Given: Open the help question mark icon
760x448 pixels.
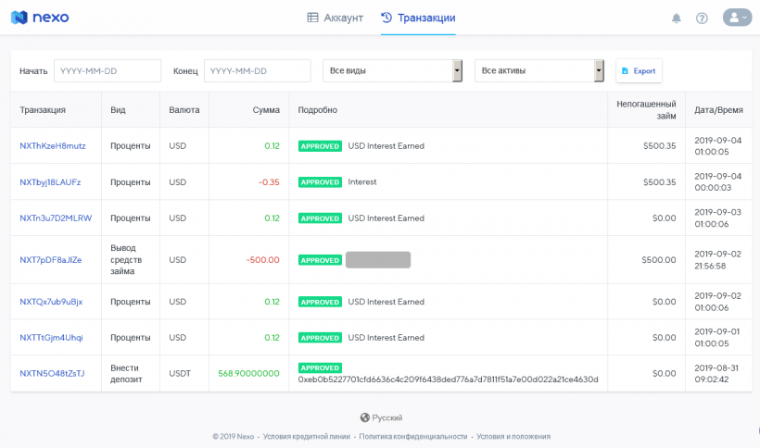Looking at the screenshot, I should (x=702, y=18).
